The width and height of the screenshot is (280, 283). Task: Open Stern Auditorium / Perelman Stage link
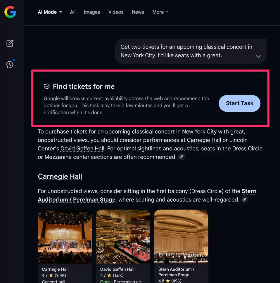coord(77,200)
